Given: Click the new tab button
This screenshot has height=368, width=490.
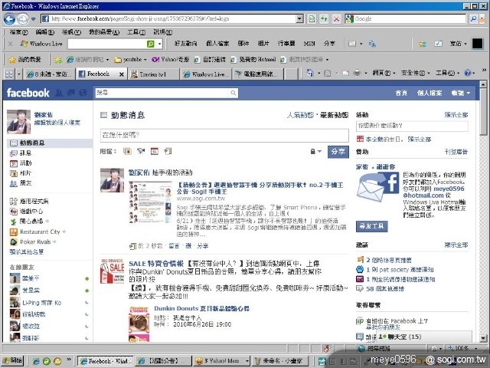Looking at the screenshot, I should tap(291, 74).
